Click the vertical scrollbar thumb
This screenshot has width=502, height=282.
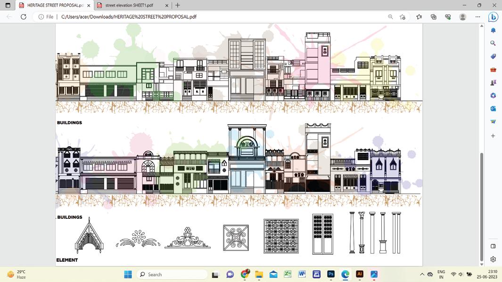[x=482, y=207]
